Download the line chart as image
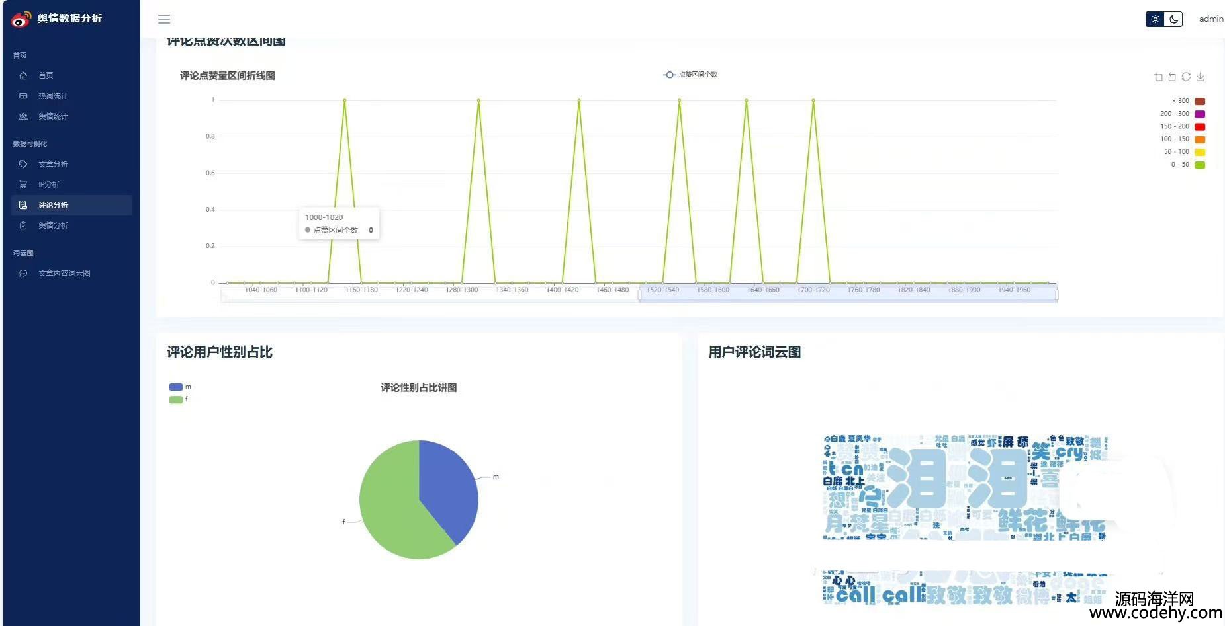This screenshot has height=626, width=1225. [x=1201, y=77]
